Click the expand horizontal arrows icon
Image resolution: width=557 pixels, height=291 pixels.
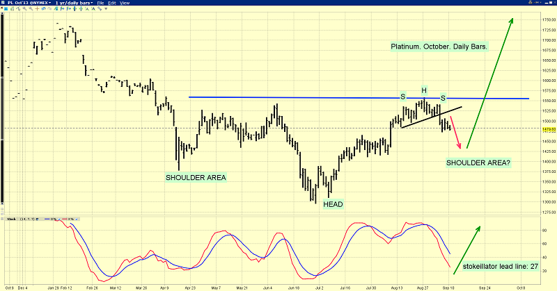(x=74, y=8)
